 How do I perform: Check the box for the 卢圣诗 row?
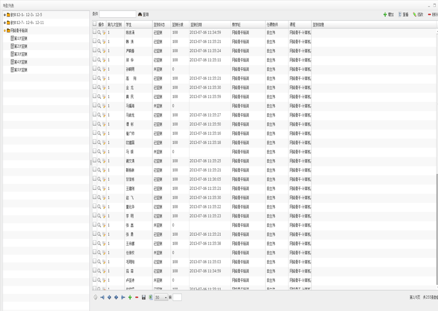[95, 280]
